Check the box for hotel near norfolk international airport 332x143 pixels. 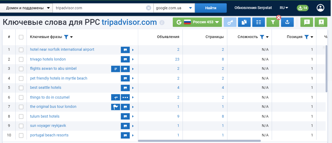click(x=21, y=50)
